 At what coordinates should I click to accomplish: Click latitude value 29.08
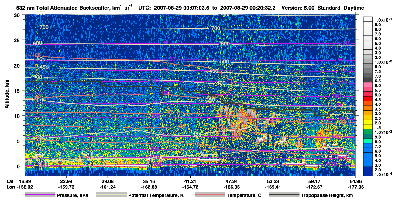click(107, 181)
